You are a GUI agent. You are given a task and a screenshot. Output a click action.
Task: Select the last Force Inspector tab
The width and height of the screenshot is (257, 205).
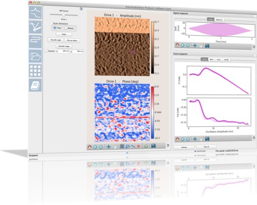click(226, 60)
